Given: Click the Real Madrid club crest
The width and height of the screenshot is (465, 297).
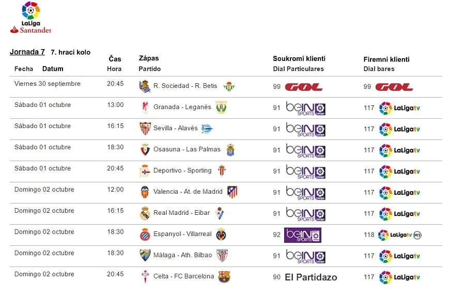Looking at the screenshot, I should point(145,213).
